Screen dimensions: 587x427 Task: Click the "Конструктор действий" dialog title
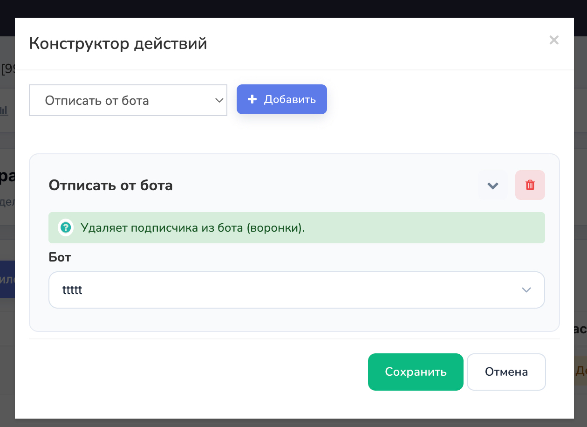coord(118,44)
